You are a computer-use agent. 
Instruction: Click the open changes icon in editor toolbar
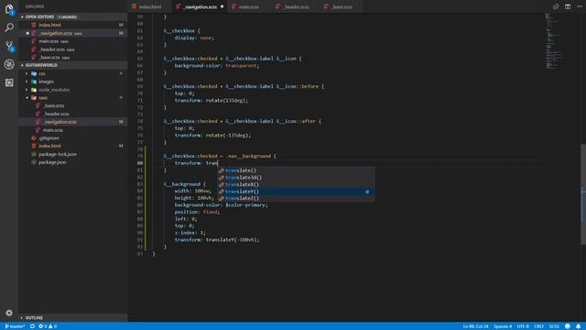[x=556, y=6]
